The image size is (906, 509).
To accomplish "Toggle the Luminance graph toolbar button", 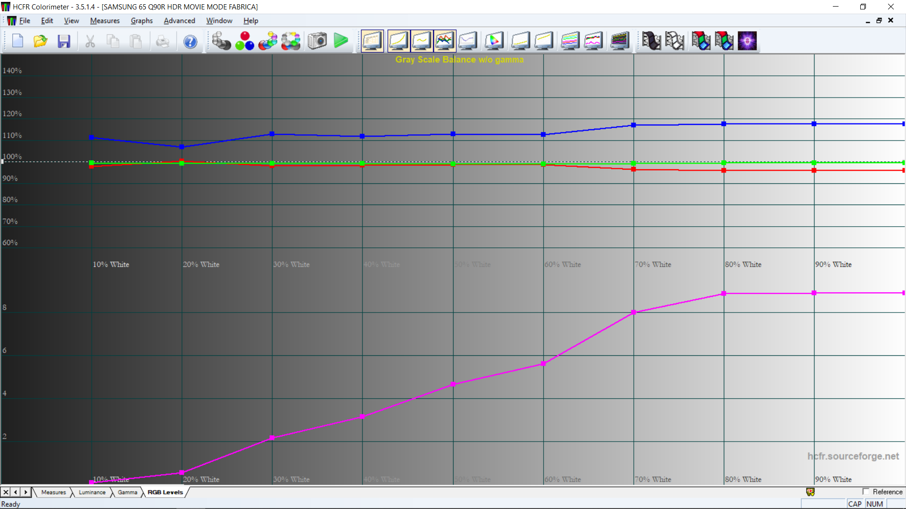I will [398, 41].
